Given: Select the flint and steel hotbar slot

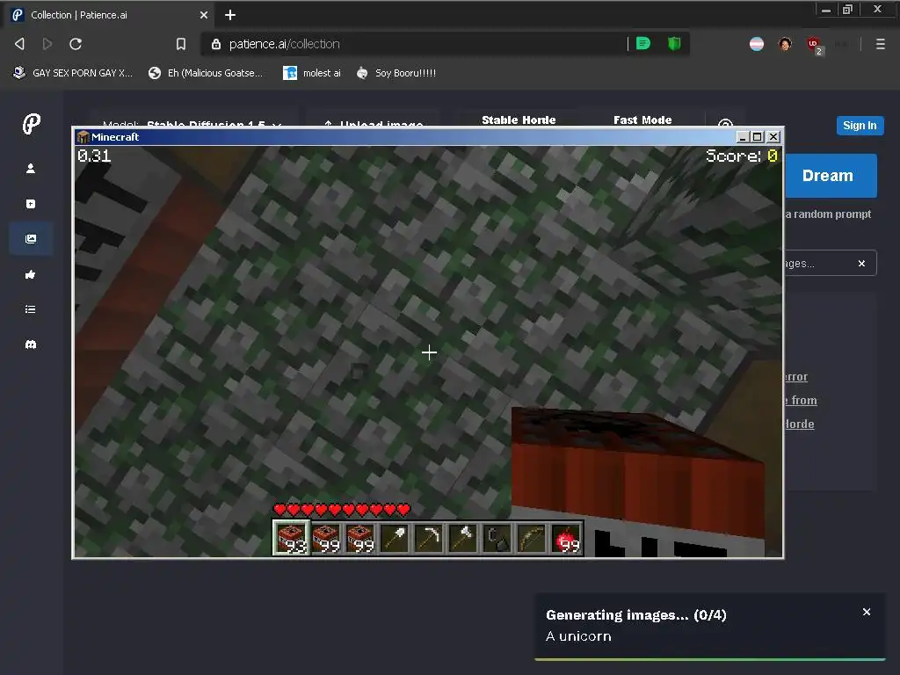Looking at the screenshot, I should click(497, 538).
